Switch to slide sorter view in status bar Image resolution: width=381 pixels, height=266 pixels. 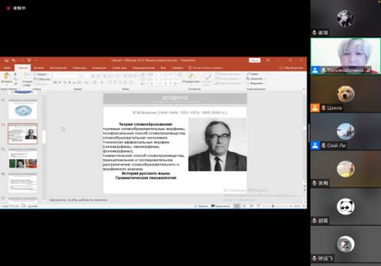pyautogui.click(x=244, y=206)
